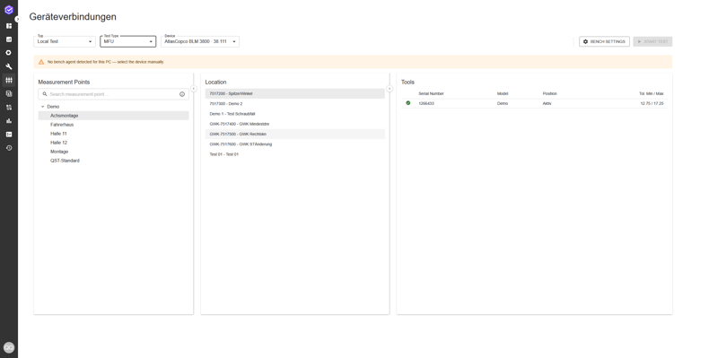Click the Position column header
718x358 pixels.
pyautogui.click(x=549, y=94)
